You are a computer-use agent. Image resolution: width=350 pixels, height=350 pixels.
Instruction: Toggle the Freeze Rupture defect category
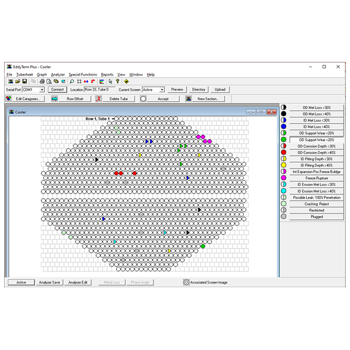(x=315, y=178)
